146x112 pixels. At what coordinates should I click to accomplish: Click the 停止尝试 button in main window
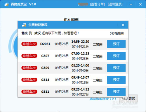pos(128,99)
